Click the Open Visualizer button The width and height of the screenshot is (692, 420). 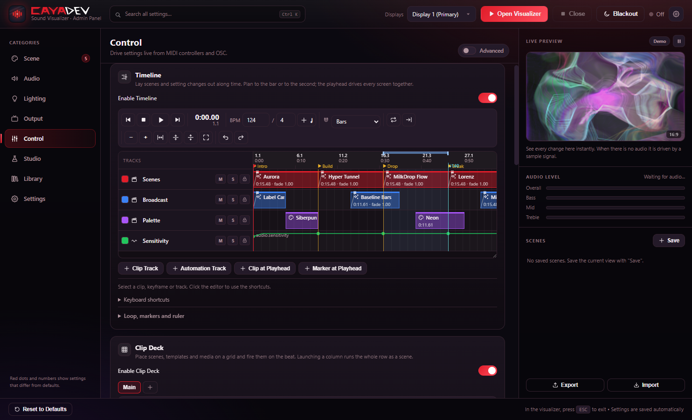point(514,14)
